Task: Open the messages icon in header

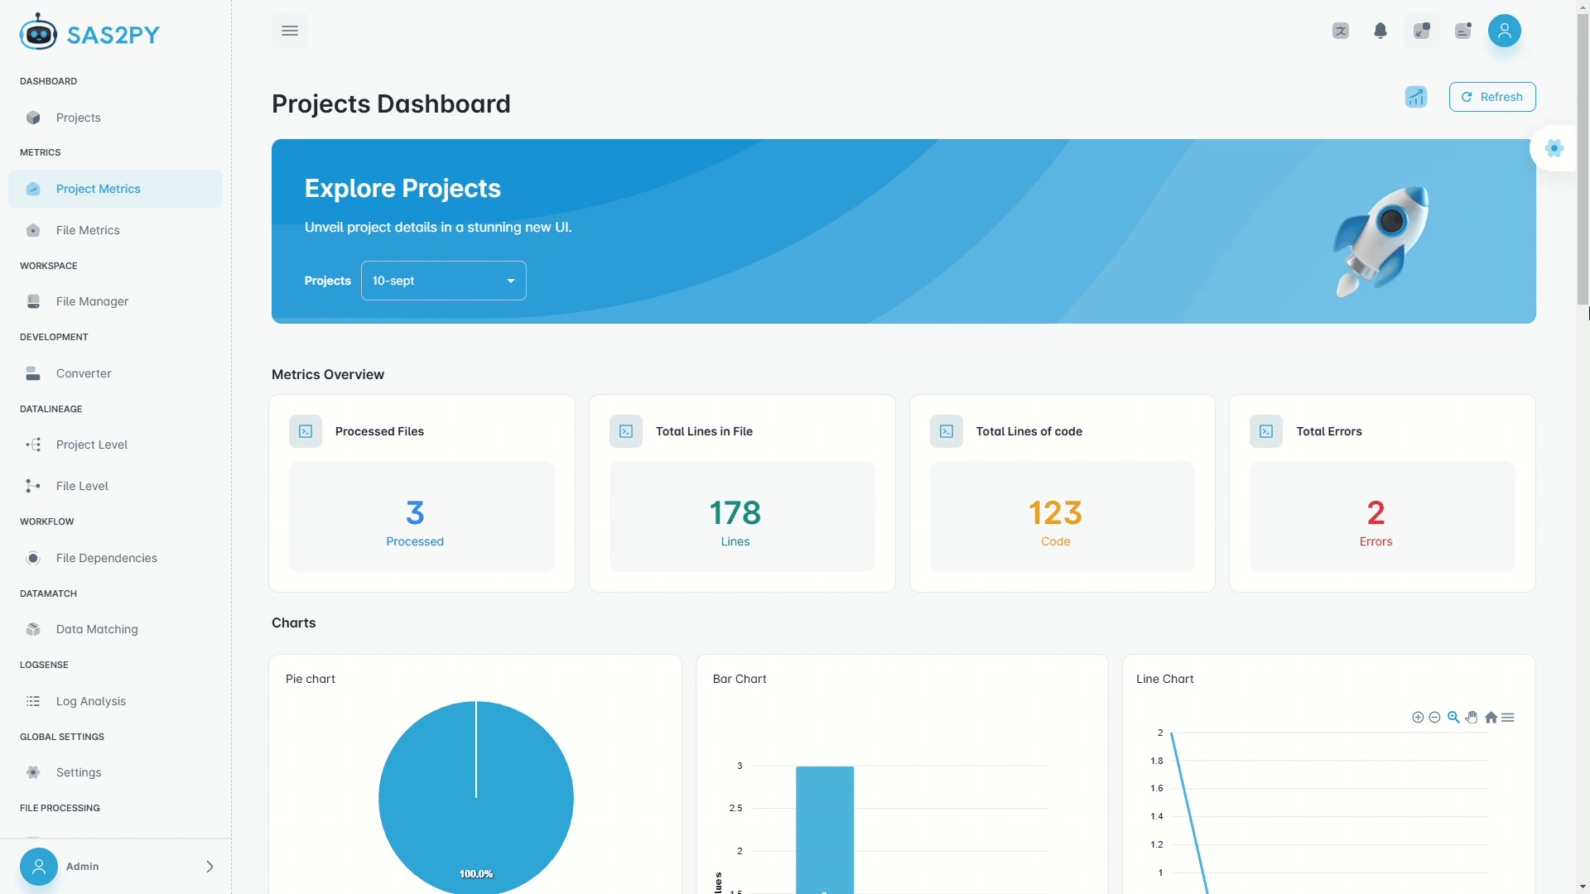Action: 1462,31
